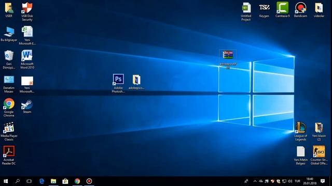Select the Camtasia 9 shortcut
332x186 pixels.
point(282,10)
